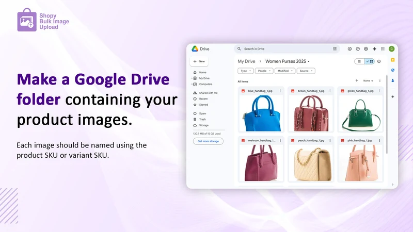Select the green handbag thumbnail
Image resolution: width=413 pixels, height=232 pixels.
[360, 113]
